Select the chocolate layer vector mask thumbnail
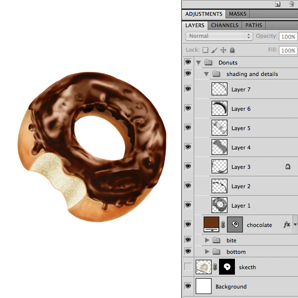298x298 pixels. click(235, 224)
